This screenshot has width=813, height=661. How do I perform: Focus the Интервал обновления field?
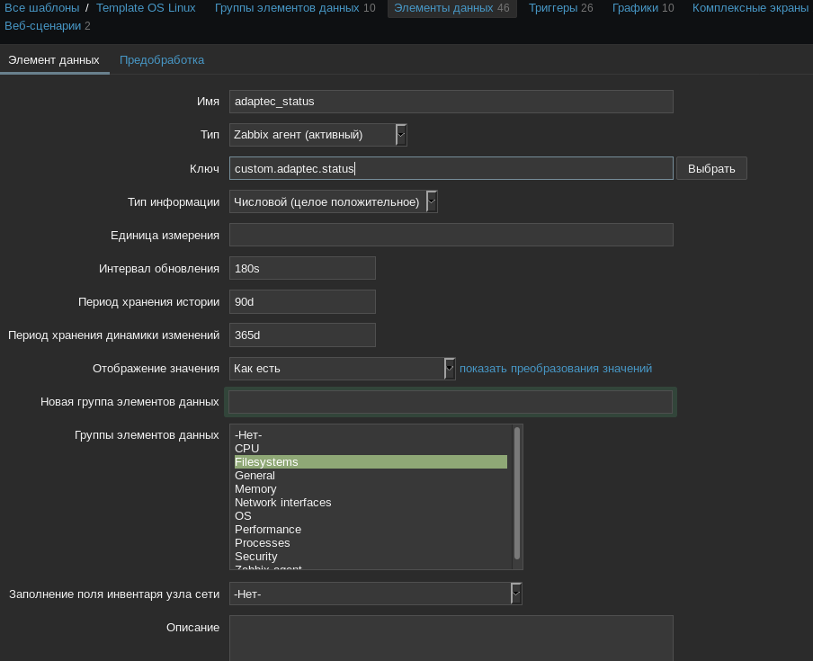tap(302, 268)
